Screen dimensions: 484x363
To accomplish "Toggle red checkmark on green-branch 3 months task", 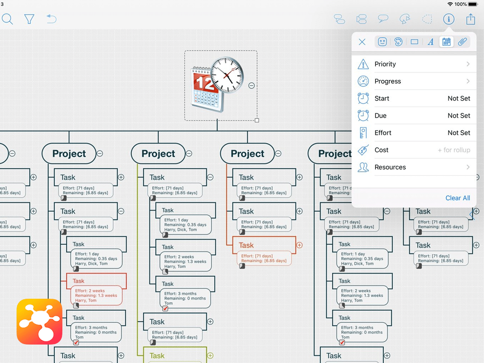I will pos(165,309).
